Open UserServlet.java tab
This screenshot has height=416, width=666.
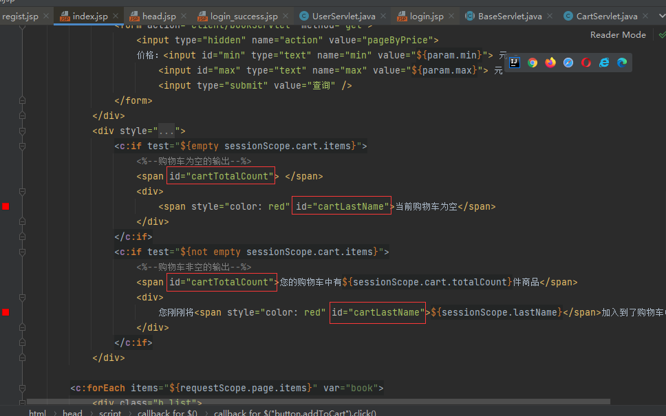(x=343, y=16)
